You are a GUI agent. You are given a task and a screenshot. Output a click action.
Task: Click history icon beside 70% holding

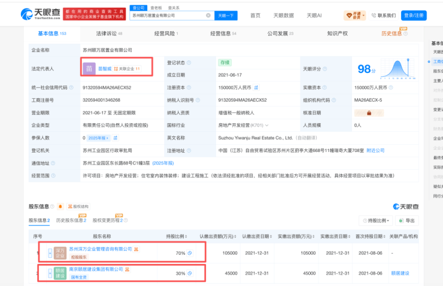click(x=190, y=253)
